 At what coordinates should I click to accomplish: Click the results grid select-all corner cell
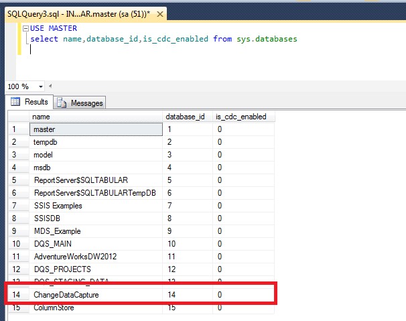[17, 117]
